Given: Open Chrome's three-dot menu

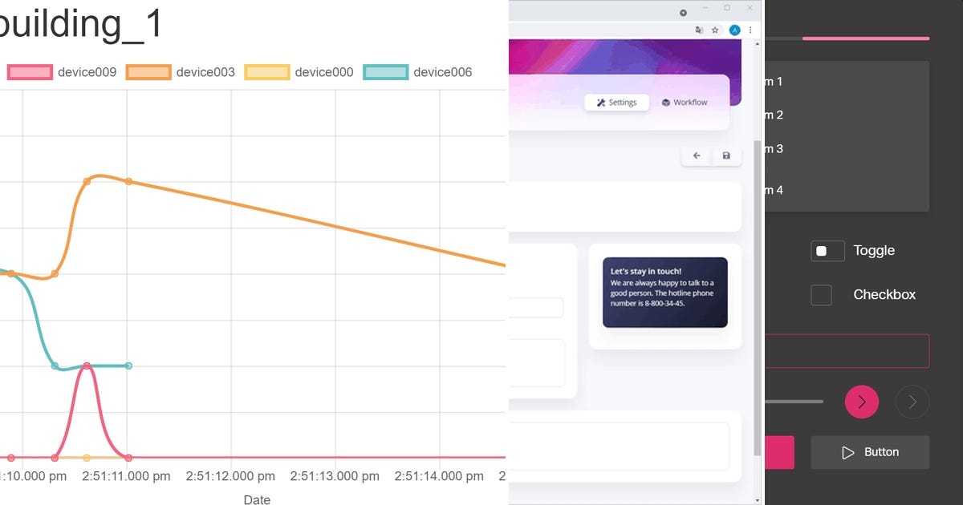Looking at the screenshot, I should click(750, 29).
